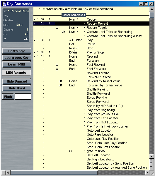
Task: Click the Channel value 1
Action: [27, 29]
